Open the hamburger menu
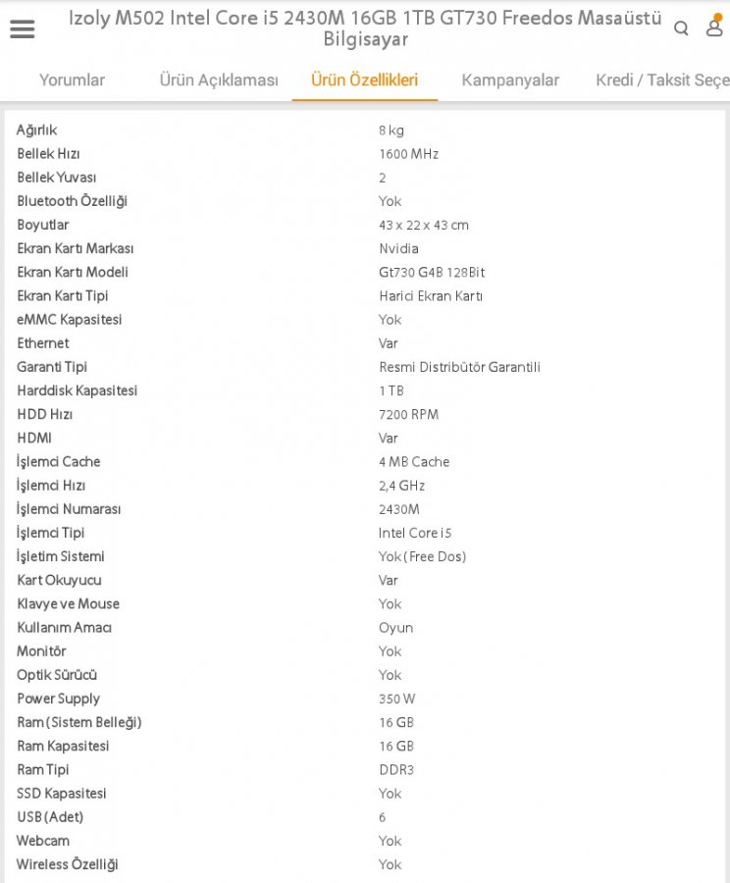 coord(22,29)
